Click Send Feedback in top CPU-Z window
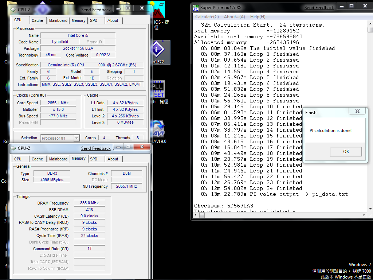Viewport: 373px width, 280px height. pos(96,10)
